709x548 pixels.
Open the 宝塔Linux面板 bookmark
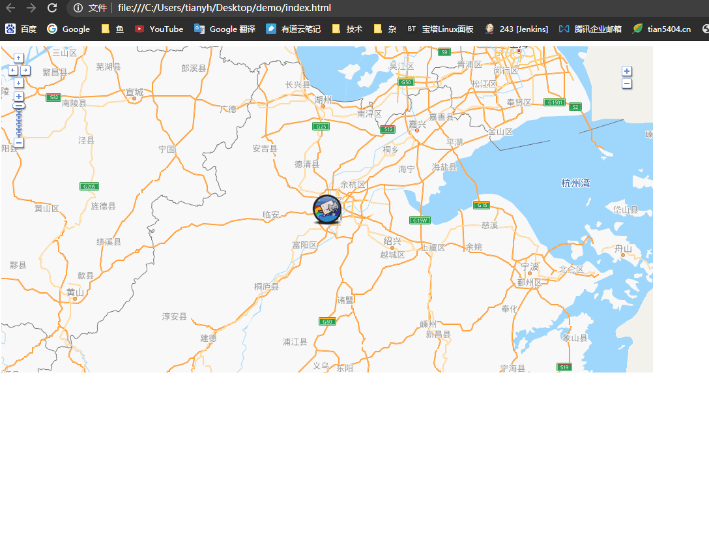click(440, 29)
